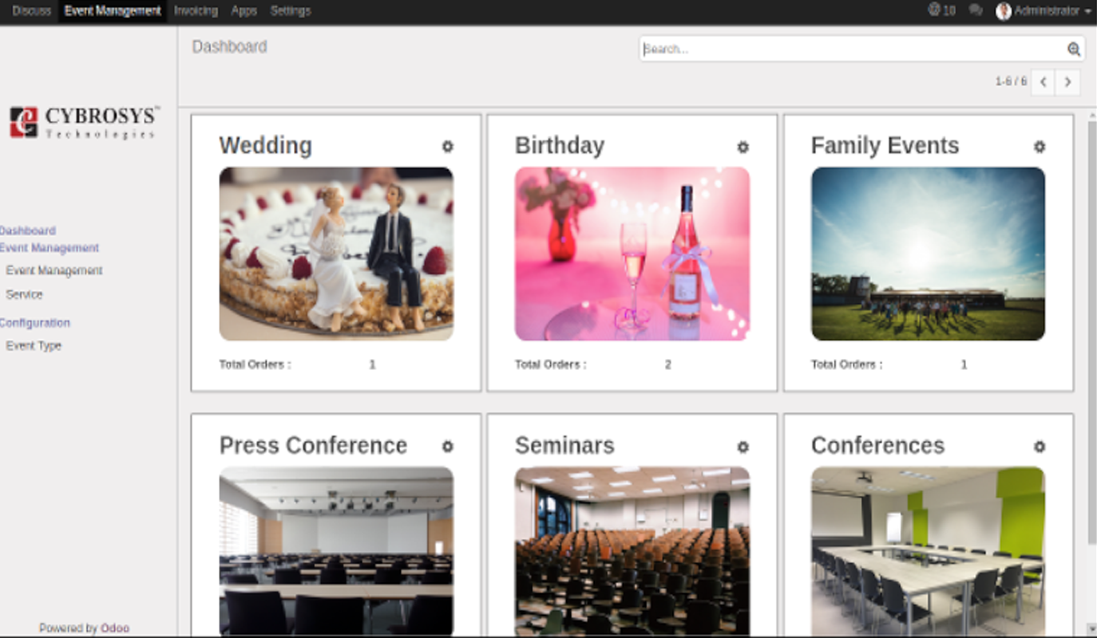Viewport: 1097px width, 638px height.
Task: Click the vertical scrollbar
Action: 1091,333
